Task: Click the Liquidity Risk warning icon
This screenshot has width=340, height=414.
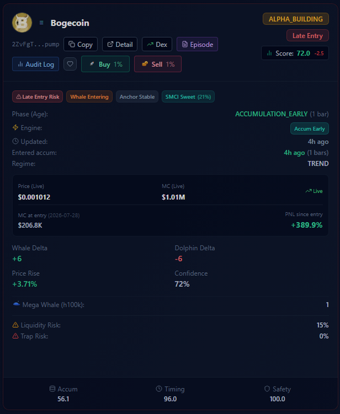Action: tap(15, 325)
